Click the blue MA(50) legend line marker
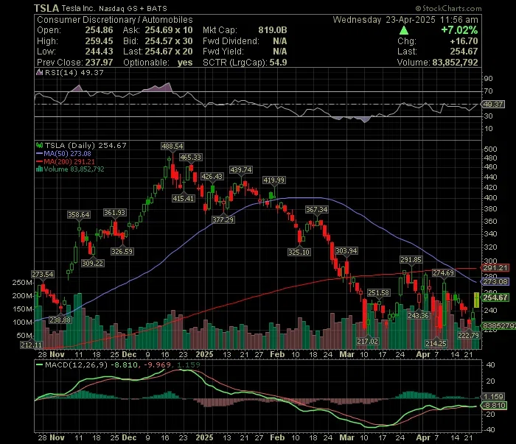The width and height of the screenshot is (516, 444). point(40,153)
